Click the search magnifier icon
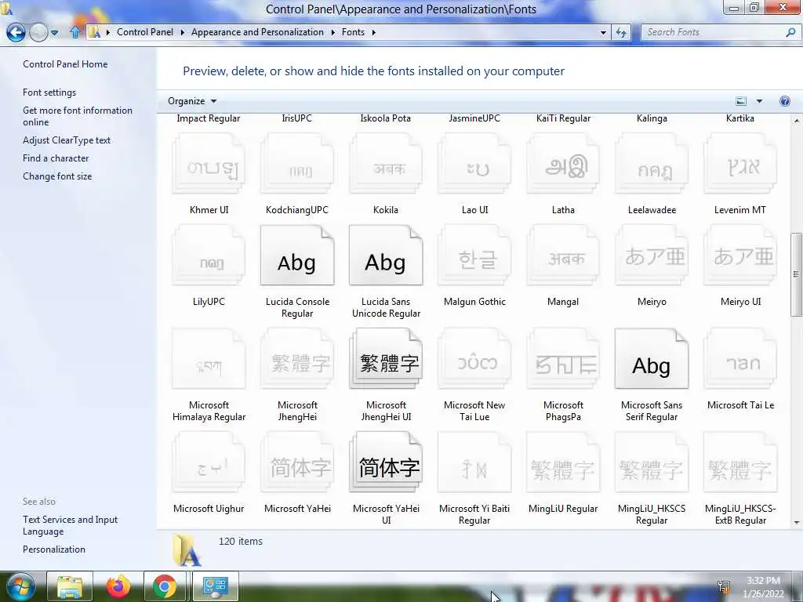Screen dimensions: 803x602 pos(790,32)
